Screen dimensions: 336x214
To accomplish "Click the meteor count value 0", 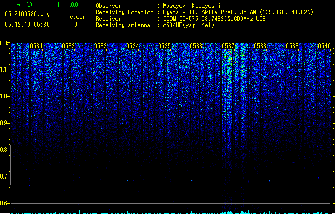I will point(76,25).
